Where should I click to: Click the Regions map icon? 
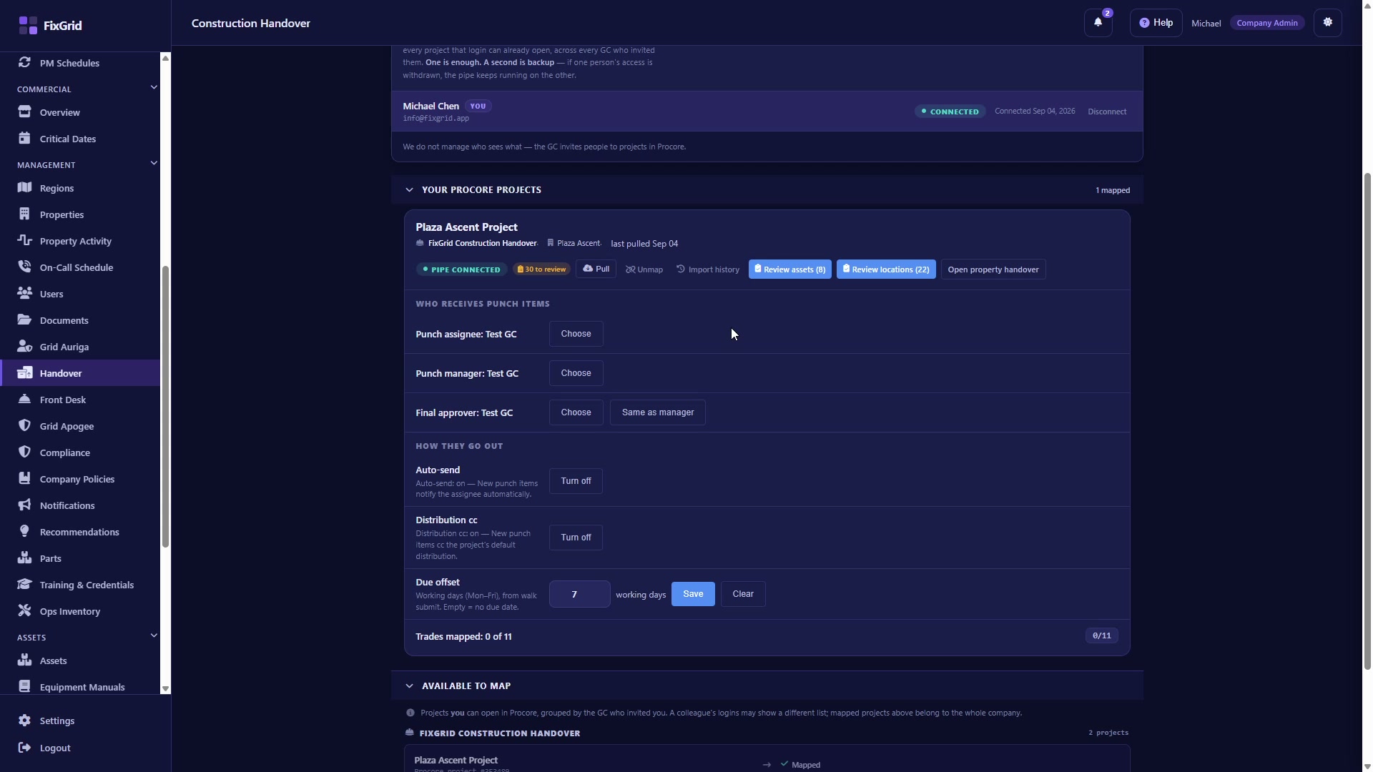point(24,187)
